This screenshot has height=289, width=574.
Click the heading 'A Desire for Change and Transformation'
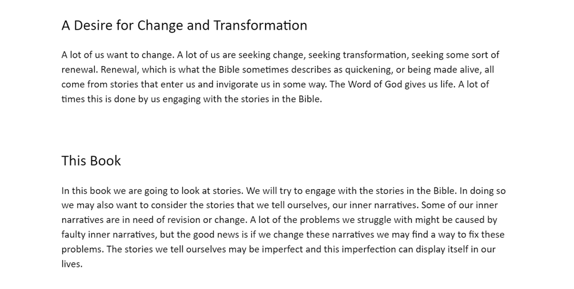pyautogui.click(x=184, y=26)
